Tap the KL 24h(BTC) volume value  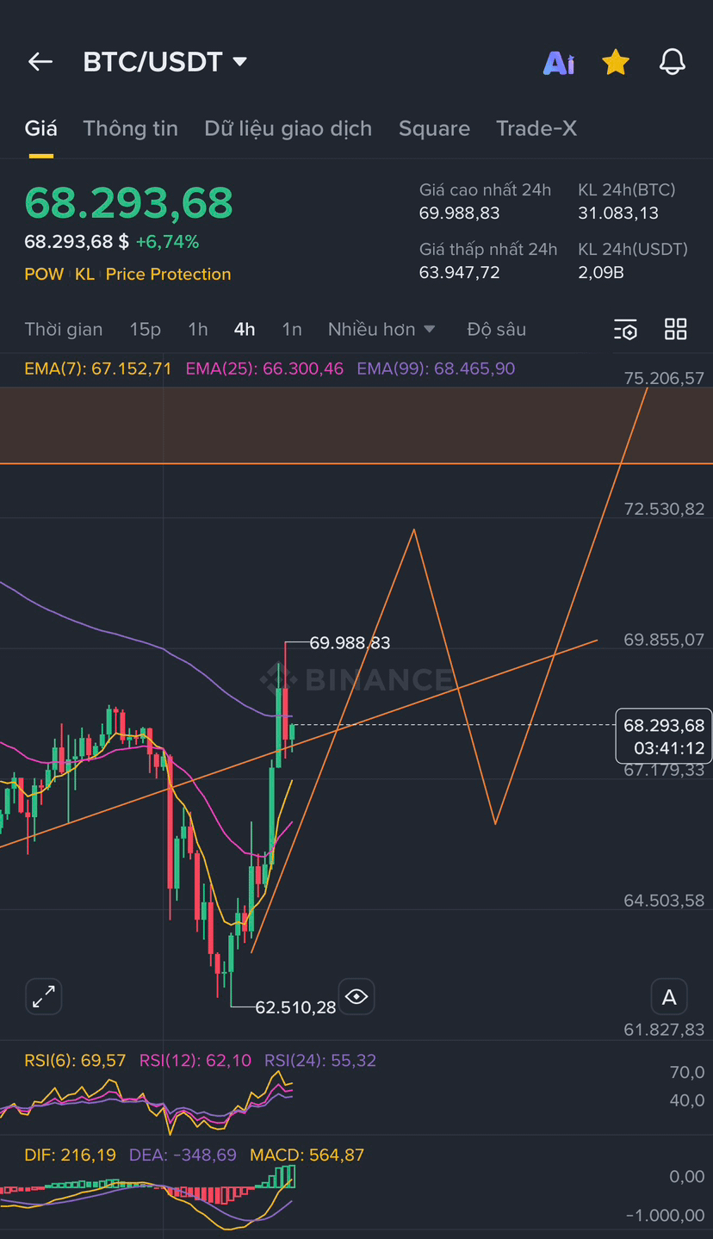[618, 213]
